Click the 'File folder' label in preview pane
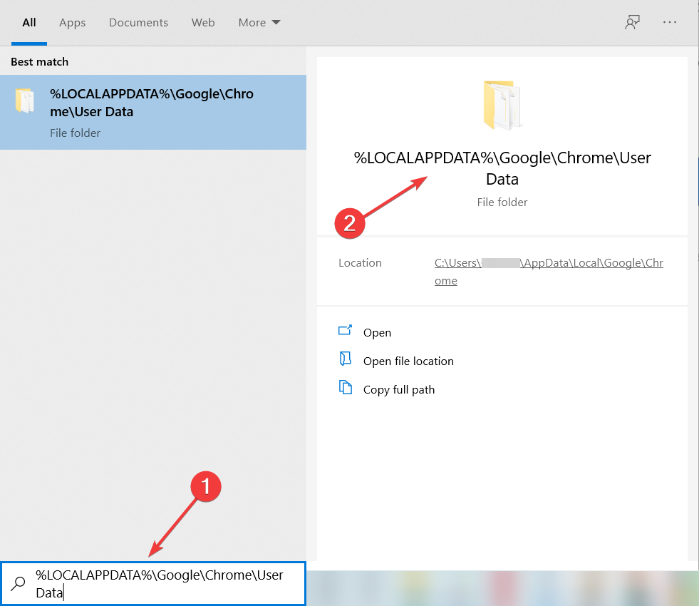 (502, 202)
